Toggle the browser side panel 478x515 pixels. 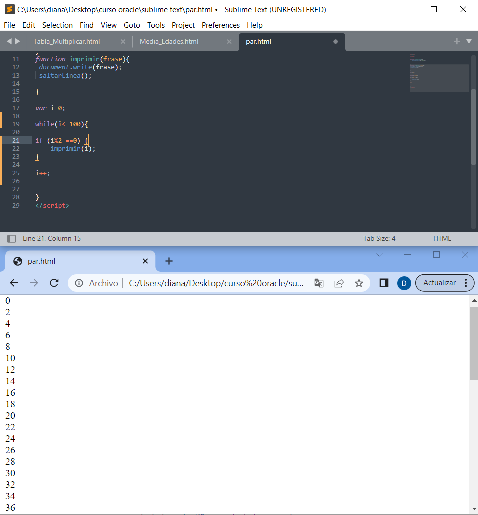coord(384,283)
